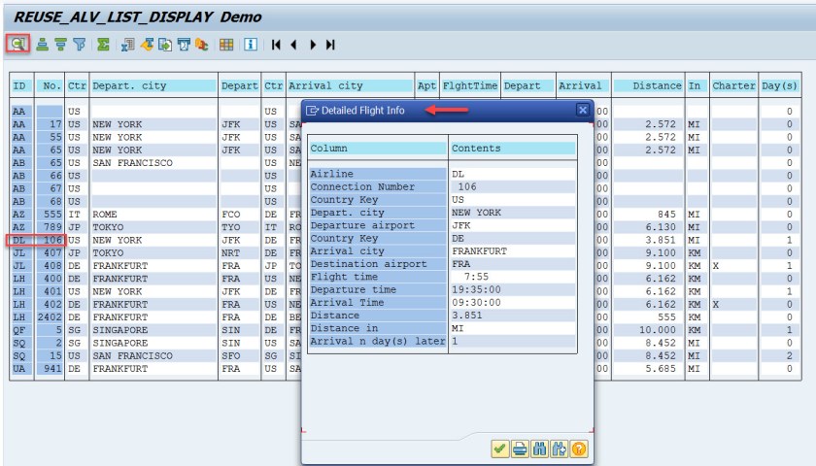
Task: Select the Distance column header
Action: click(647, 85)
